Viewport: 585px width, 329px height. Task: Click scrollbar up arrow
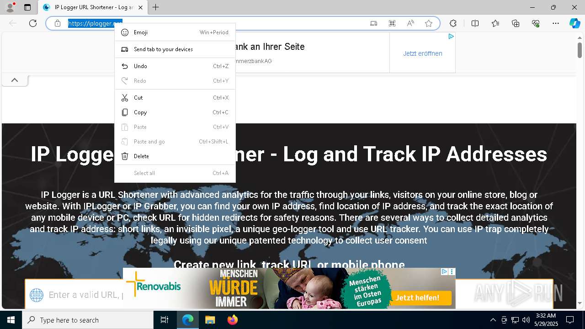pyautogui.click(x=580, y=37)
